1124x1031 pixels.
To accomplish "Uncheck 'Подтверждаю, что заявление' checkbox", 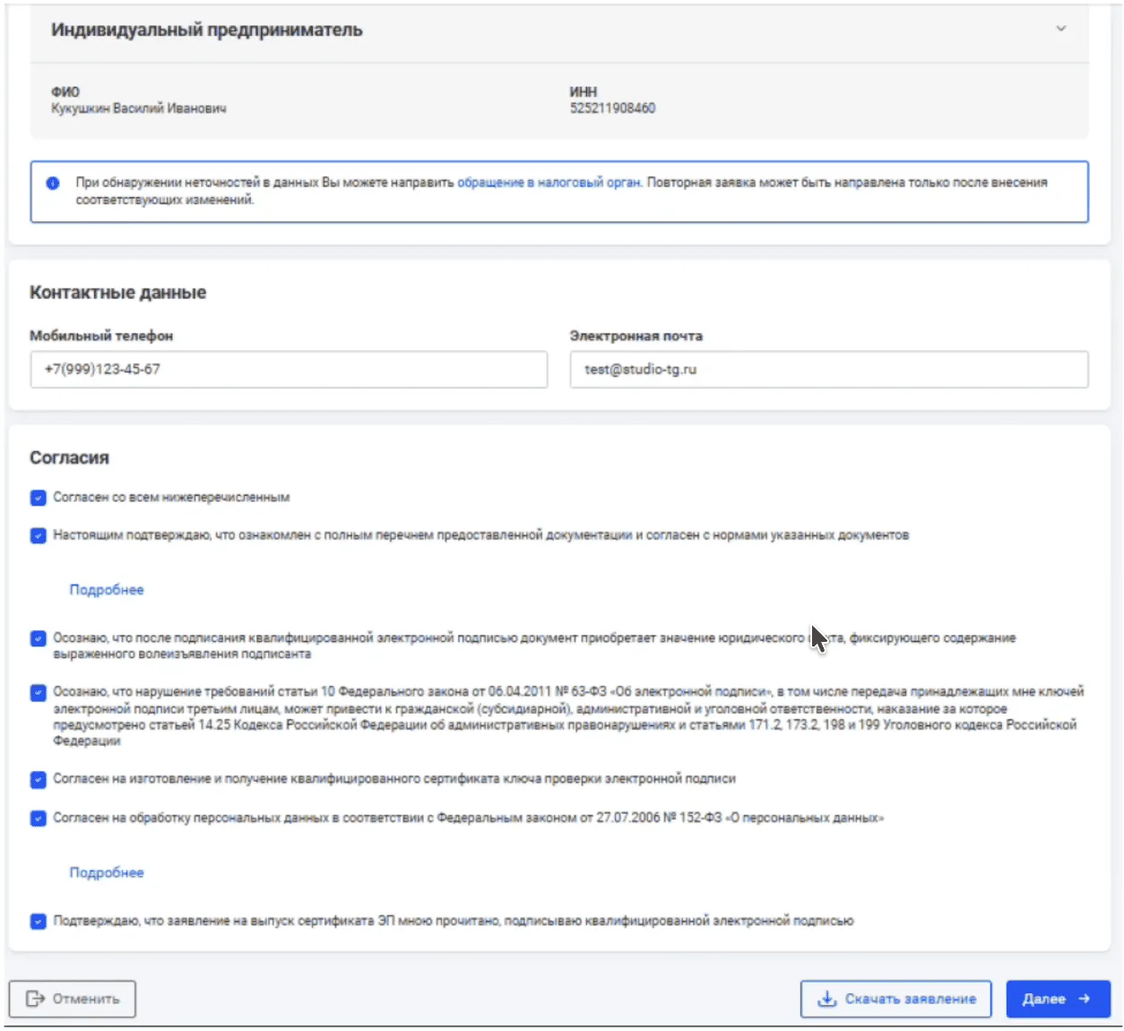I will coord(39,922).
